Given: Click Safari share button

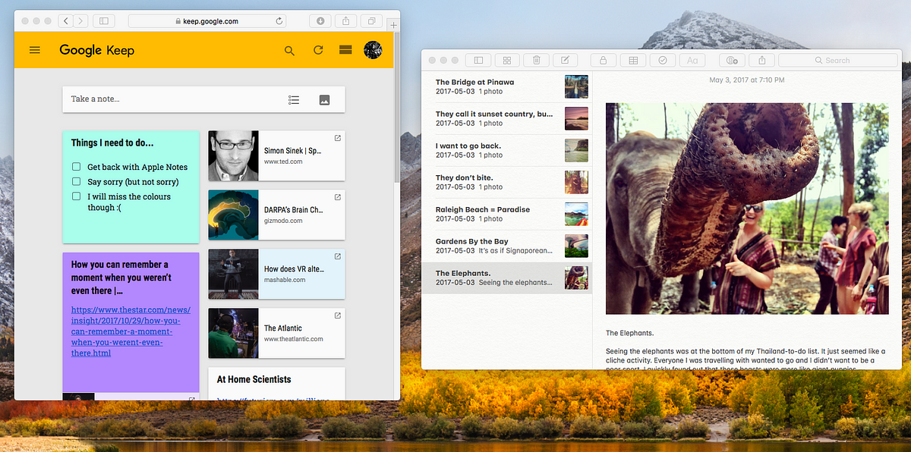Looking at the screenshot, I should pyautogui.click(x=345, y=21).
